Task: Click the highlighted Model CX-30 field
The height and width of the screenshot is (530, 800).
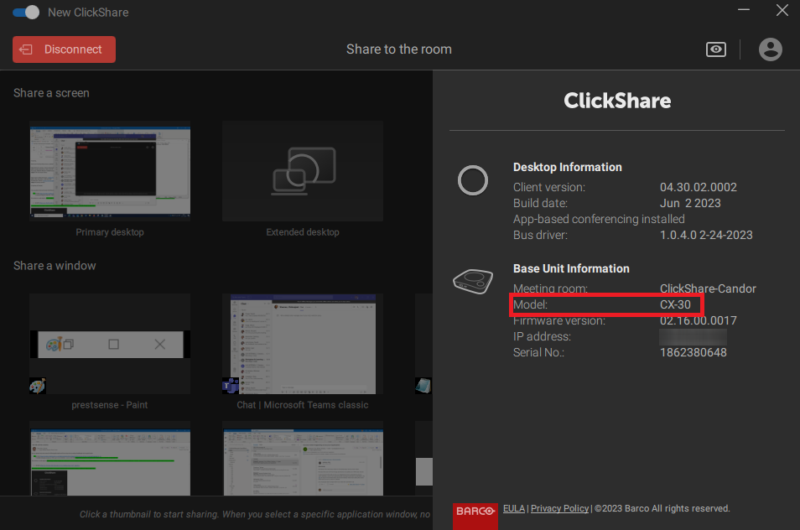Action: pos(605,304)
